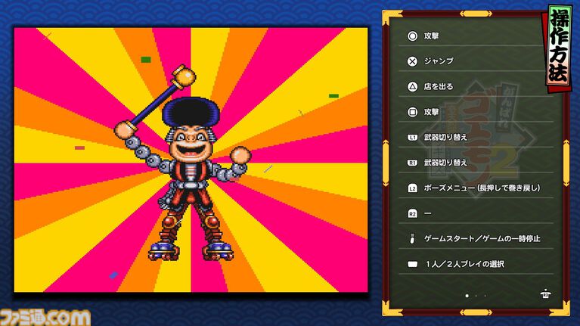
Task: Select the R1 武器切り替え text
Action: (445, 163)
